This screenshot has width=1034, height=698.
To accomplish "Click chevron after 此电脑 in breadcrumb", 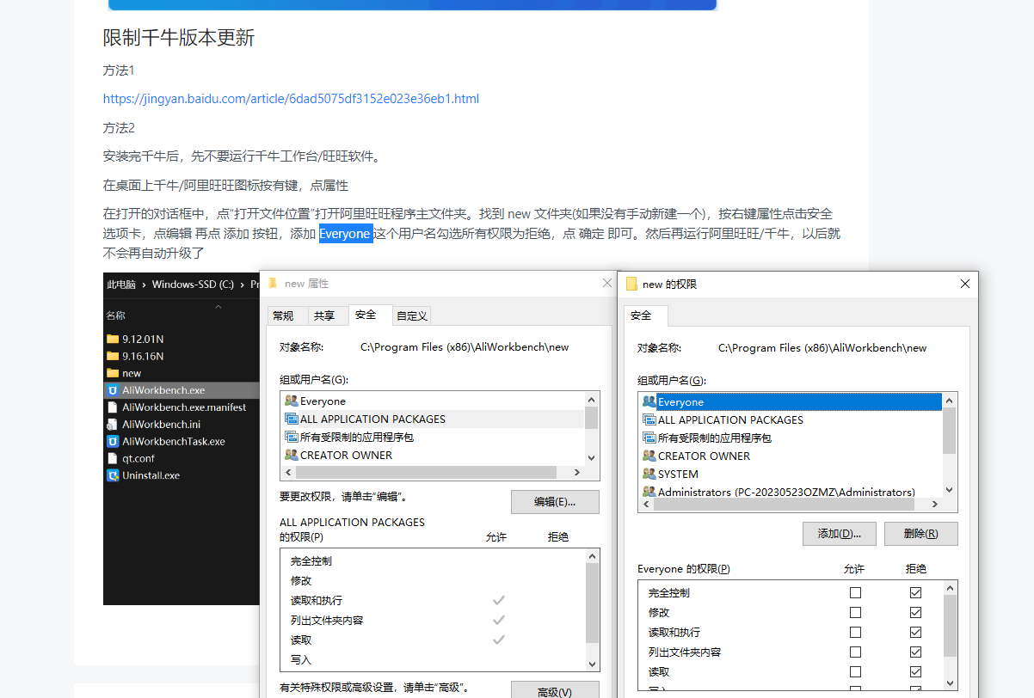I will 145,285.
